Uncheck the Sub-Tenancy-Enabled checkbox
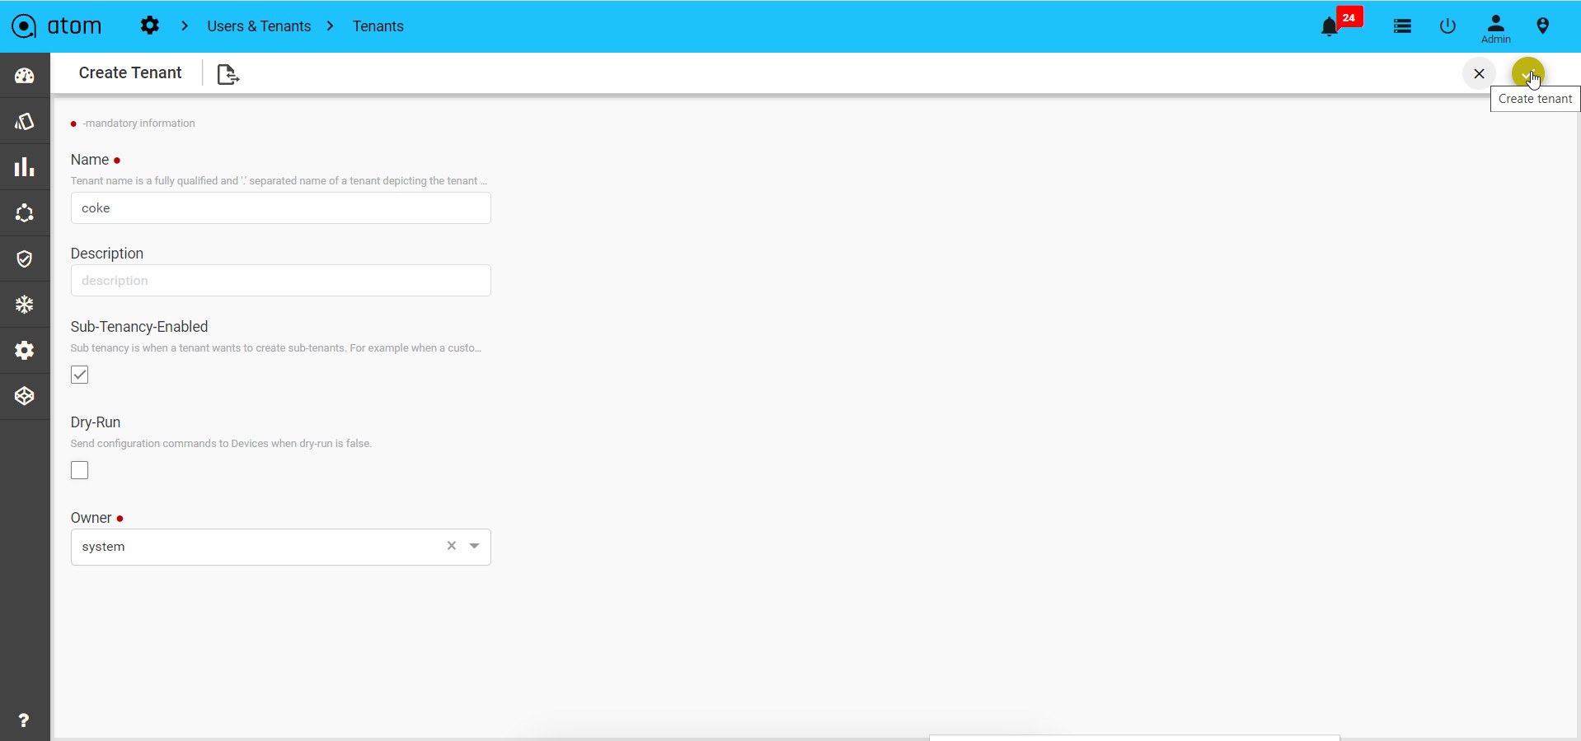This screenshot has height=741, width=1581. pyautogui.click(x=80, y=375)
